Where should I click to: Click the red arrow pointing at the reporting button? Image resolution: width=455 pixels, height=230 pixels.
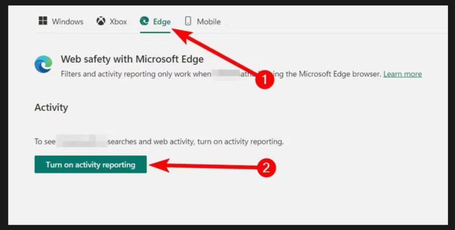pos(200,166)
